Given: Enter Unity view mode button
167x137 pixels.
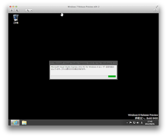Looking at the screenshot, I should click(x=155, y=11).
